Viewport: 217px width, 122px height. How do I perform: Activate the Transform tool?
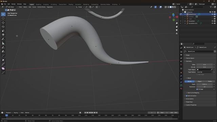coord(3,35)
